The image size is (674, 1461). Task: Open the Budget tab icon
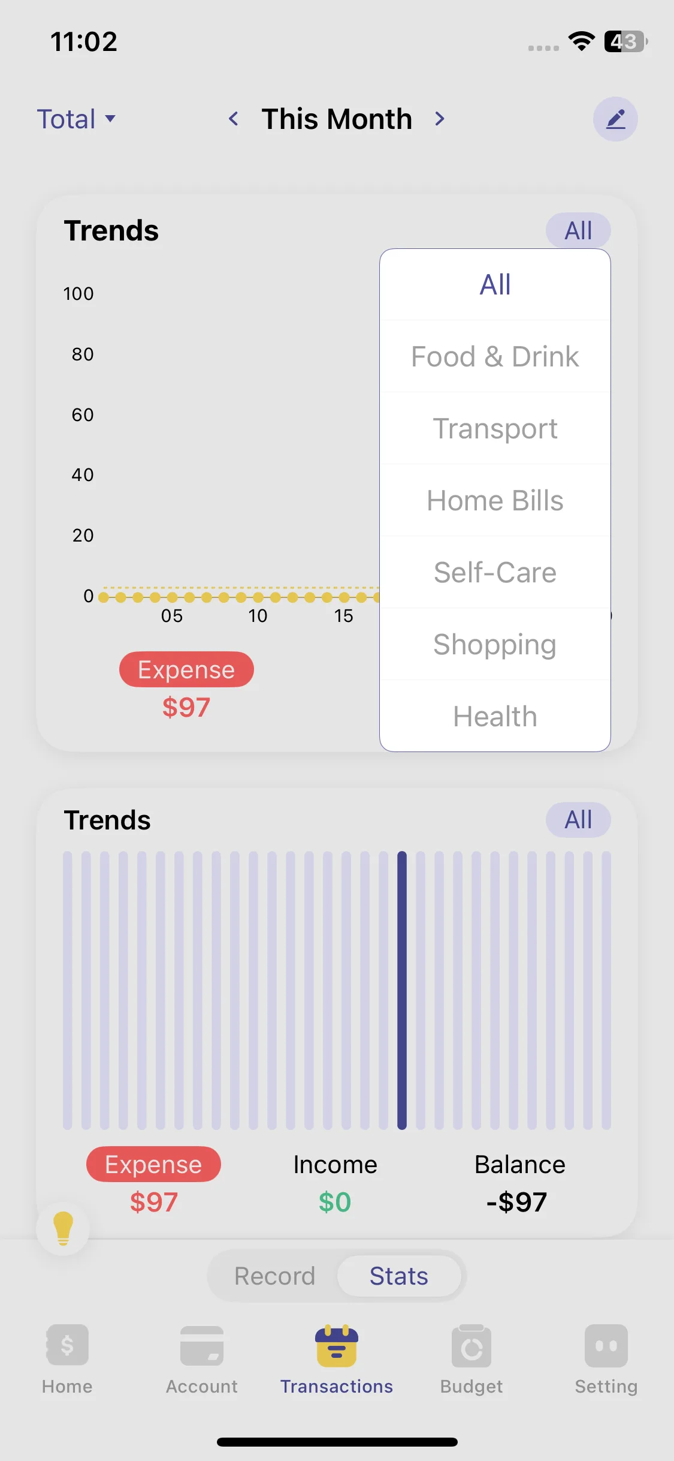[x=472, y=1345]
